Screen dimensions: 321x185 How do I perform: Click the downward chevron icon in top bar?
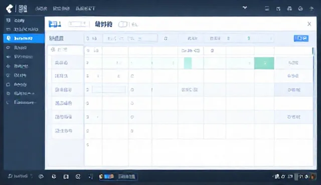tap(245, 8)
